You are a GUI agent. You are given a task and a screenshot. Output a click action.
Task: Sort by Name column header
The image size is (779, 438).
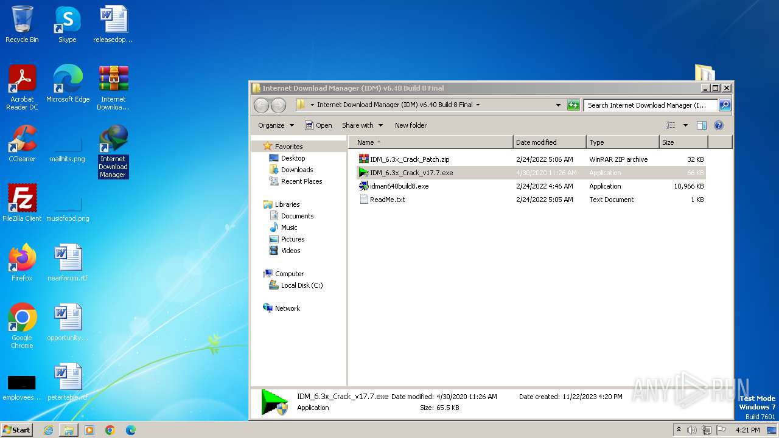[431, 142]
